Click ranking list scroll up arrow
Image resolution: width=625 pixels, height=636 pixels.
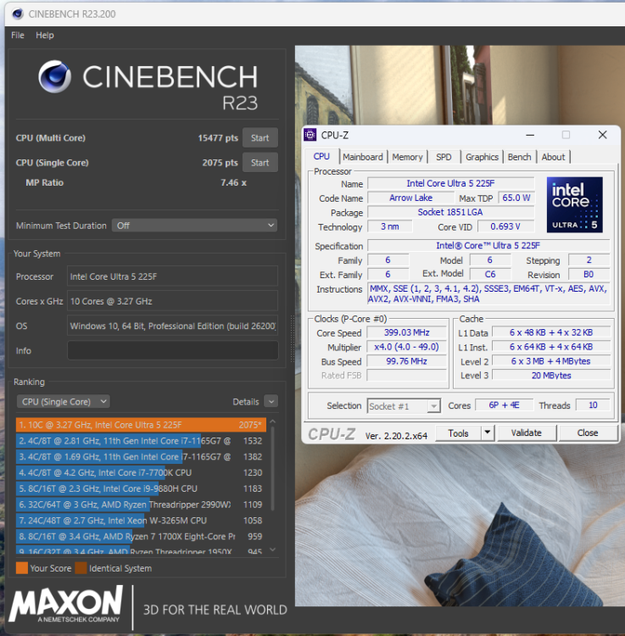(x=272, y=421)
